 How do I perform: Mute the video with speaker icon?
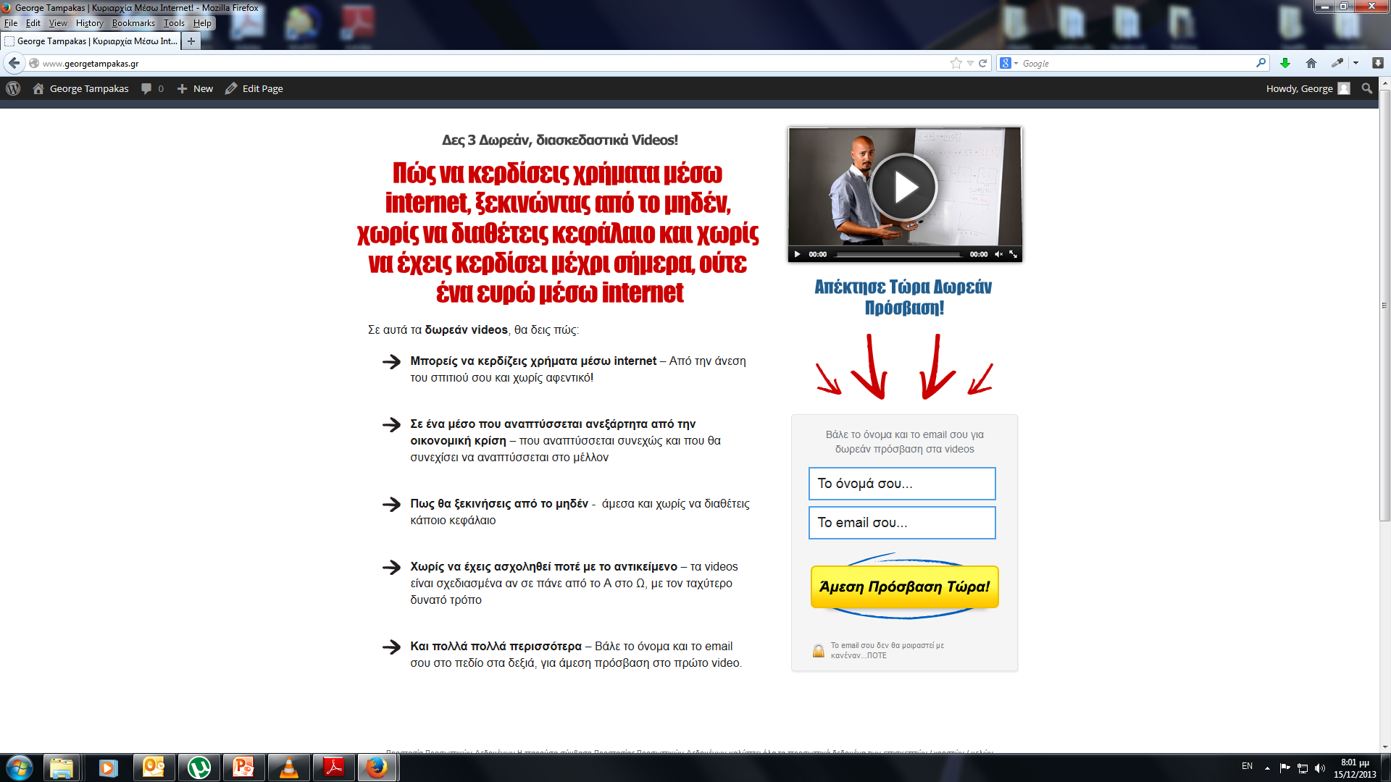point(998,254)
